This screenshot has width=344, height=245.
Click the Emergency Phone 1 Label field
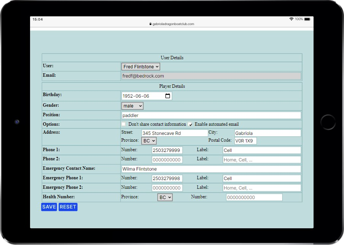pos(262,179)
